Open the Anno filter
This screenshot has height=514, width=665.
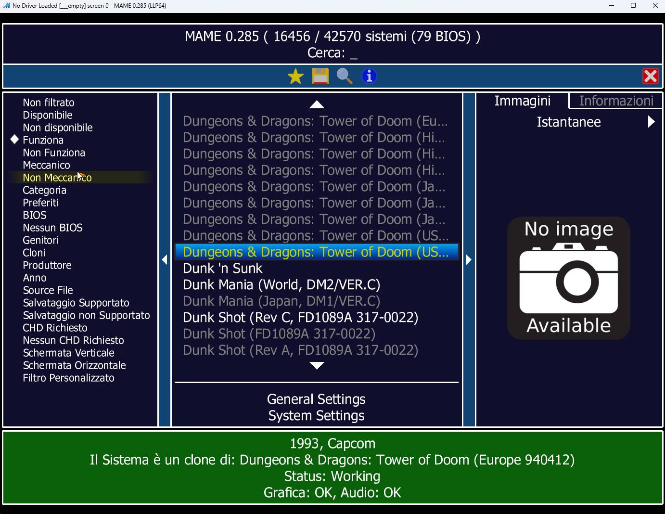(35, 278)
